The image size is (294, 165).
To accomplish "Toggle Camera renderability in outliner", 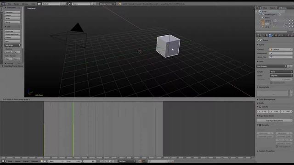I will tap(293, 21).
